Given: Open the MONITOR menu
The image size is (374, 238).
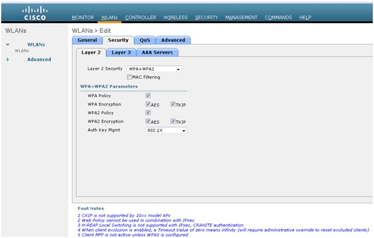Looking at the screenshot, I should (x=83, y=18).
